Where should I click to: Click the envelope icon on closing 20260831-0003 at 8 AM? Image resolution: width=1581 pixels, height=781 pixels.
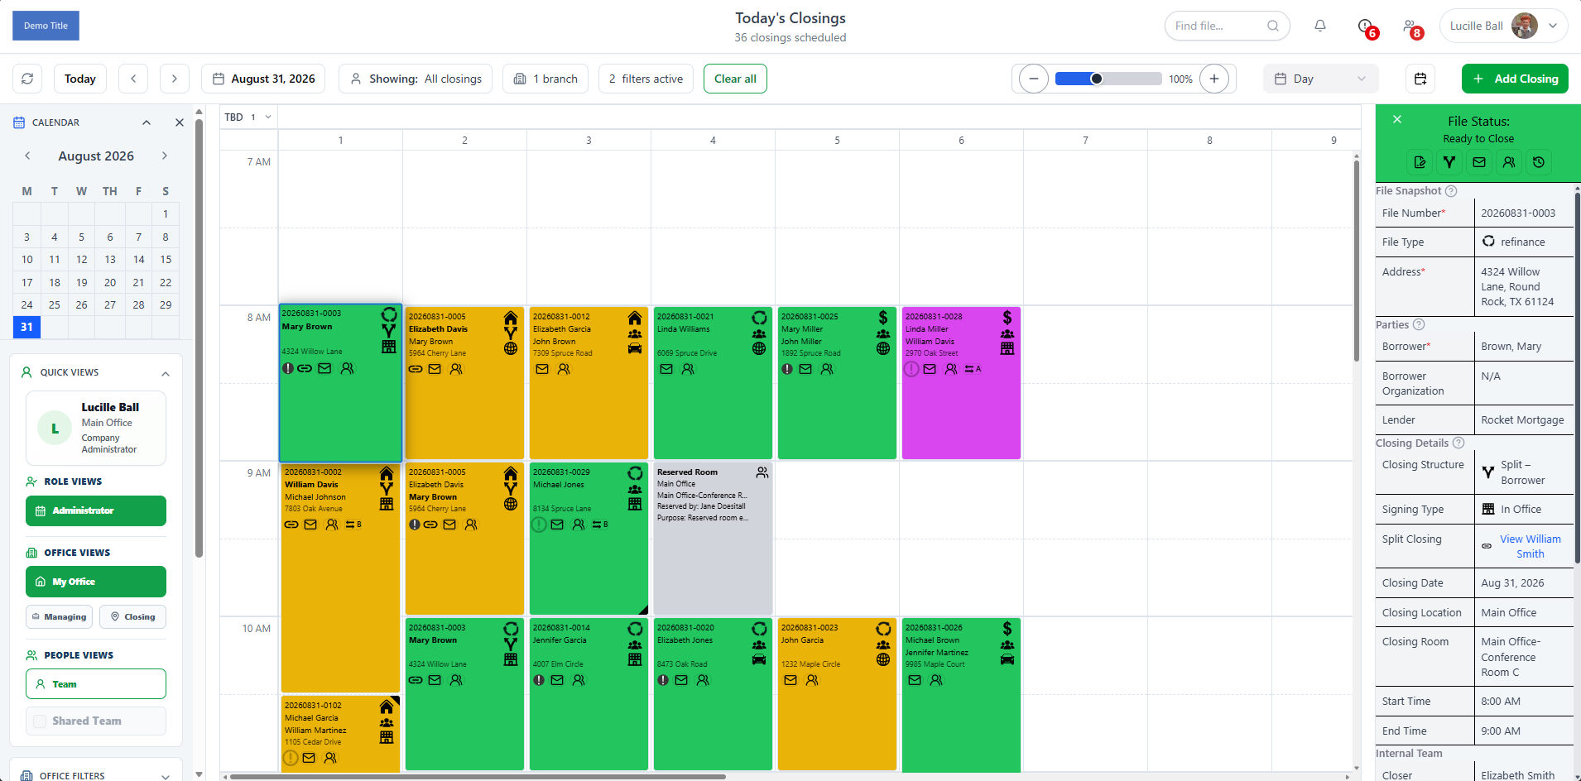[x=324, y=368]
